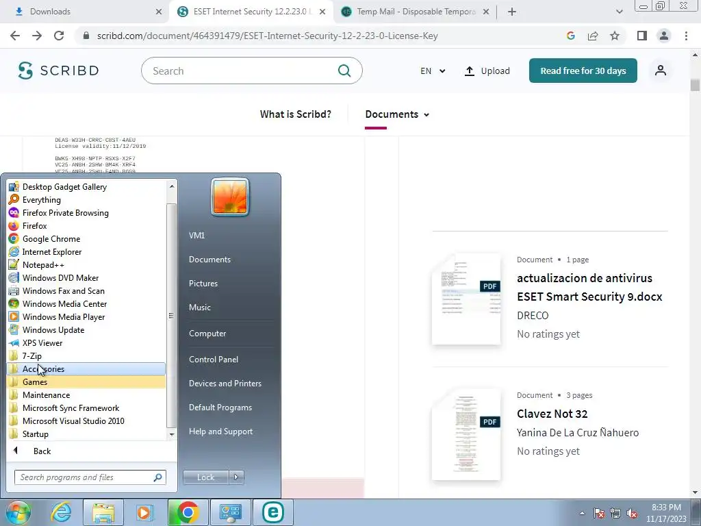Image resolution: width=701 pixels, height=526 pixels.
Task: Open Windows Explorer folder on taskbar
Action: 103,512
